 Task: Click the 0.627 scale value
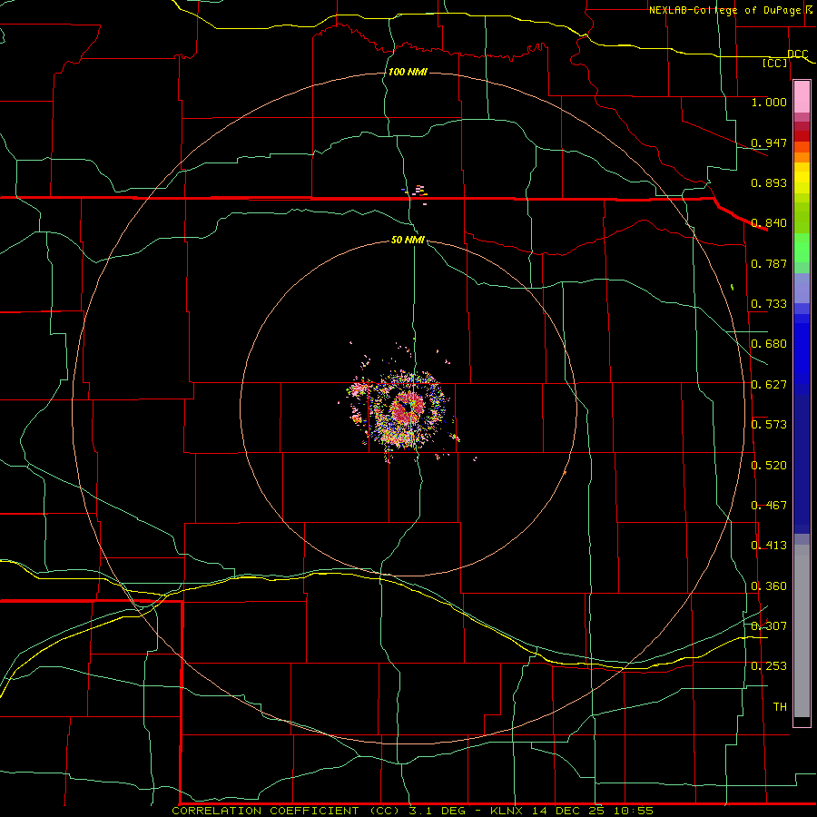pos(769,385)
